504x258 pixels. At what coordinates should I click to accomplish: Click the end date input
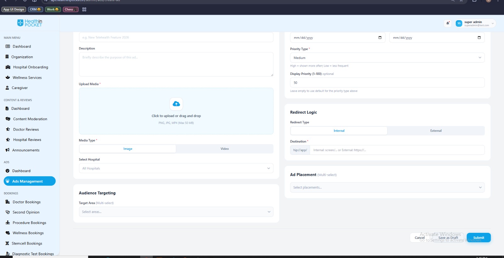437,37
